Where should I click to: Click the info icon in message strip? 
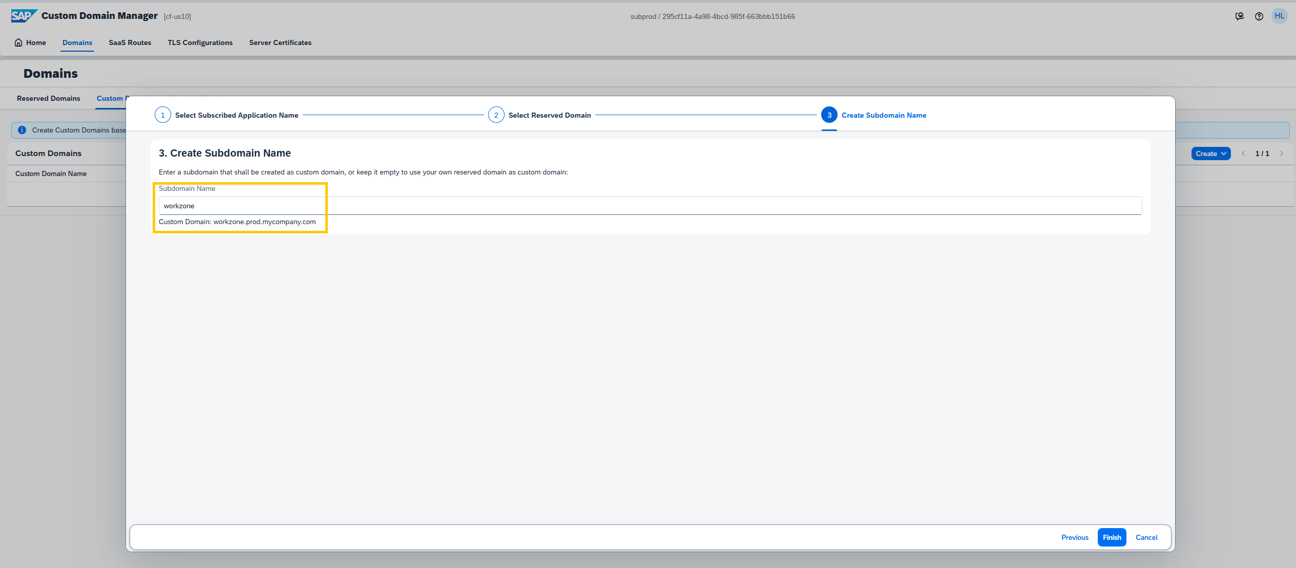[22, 130]
